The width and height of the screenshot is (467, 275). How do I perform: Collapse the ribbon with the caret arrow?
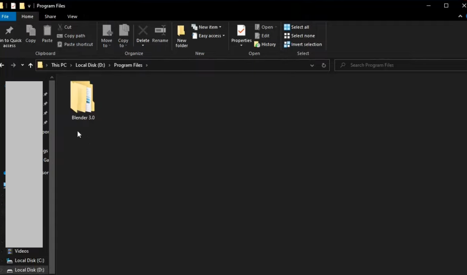(x=460, y=16)
